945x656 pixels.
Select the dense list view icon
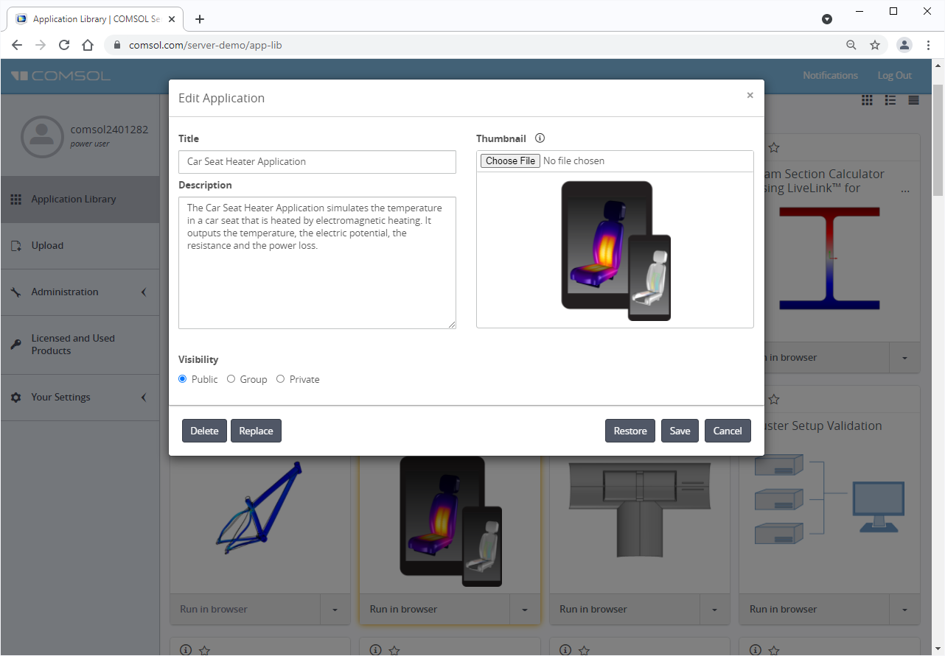[x=913, y=99]
